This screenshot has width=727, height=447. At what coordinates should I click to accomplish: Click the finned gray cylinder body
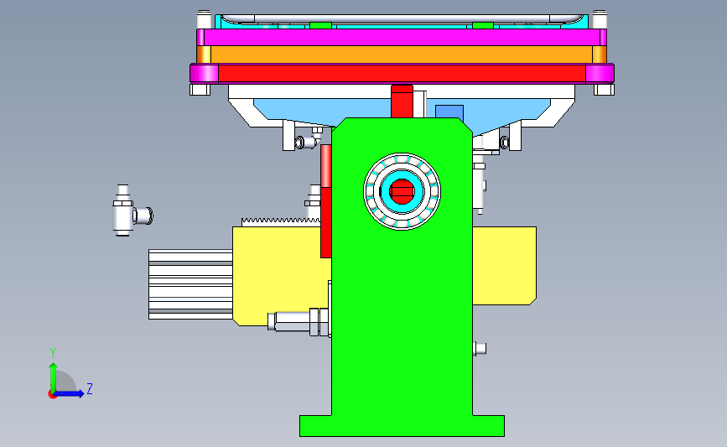[190, 284]
